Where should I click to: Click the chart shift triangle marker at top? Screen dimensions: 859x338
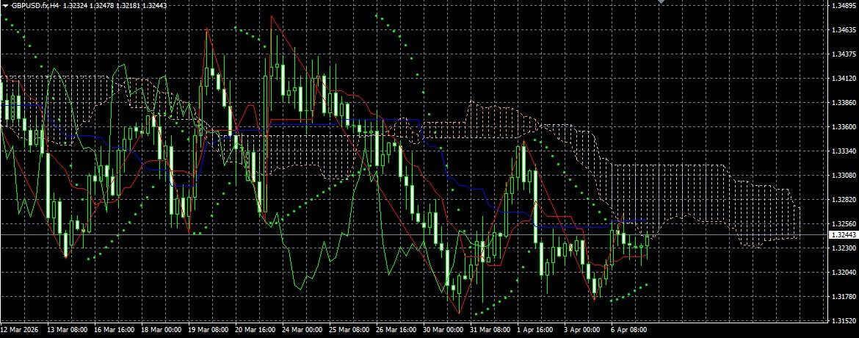662,2
